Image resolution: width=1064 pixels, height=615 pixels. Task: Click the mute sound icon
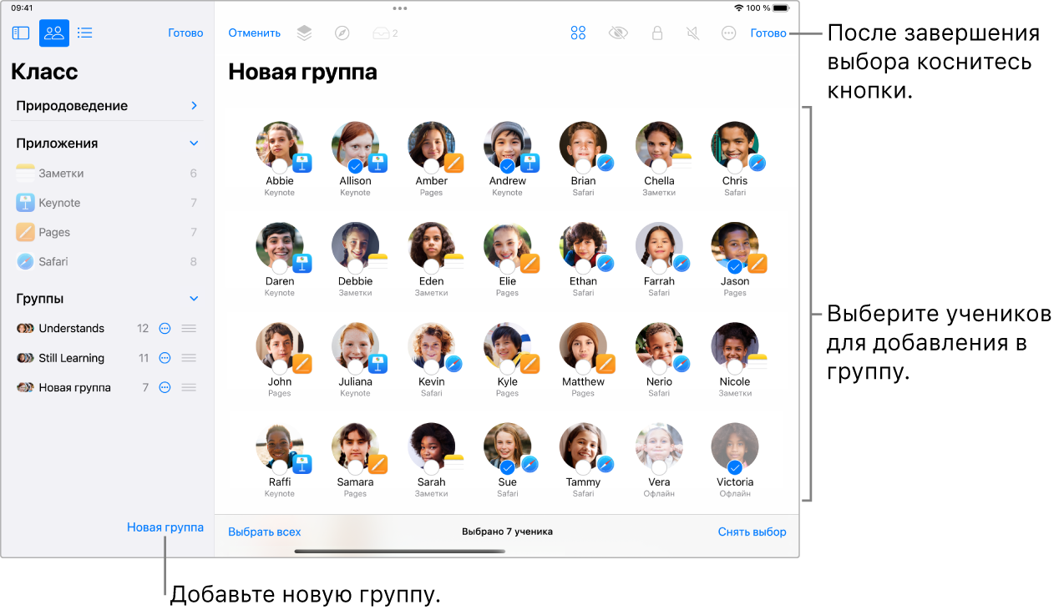pos(692,33)
